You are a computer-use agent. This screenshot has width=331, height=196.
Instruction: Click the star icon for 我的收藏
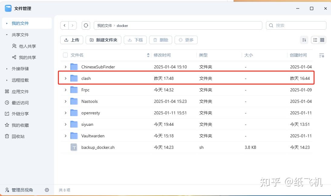coord(7,125)
